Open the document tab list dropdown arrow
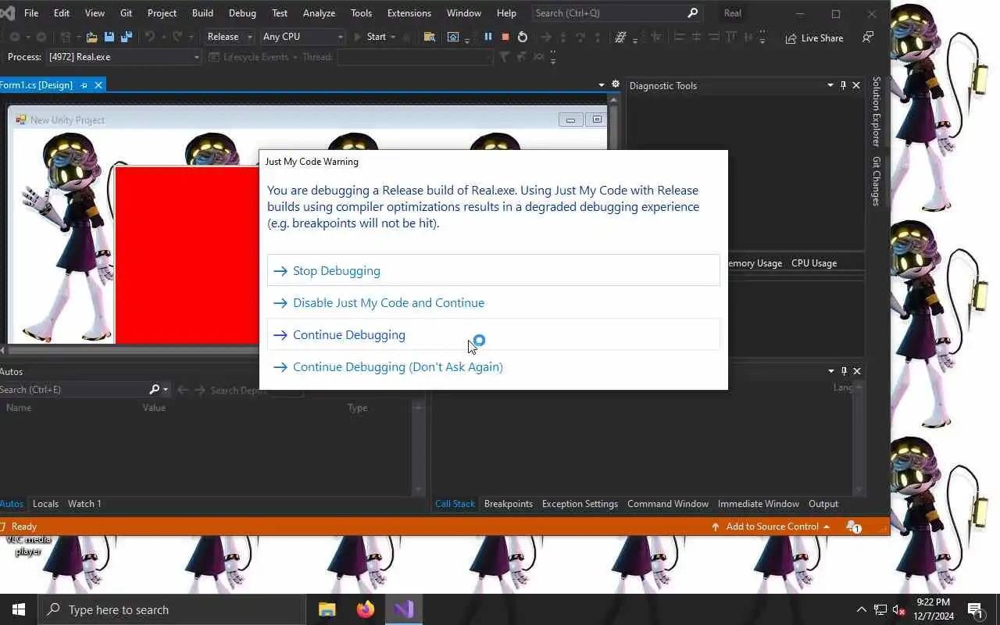 (x=602, y=85)
